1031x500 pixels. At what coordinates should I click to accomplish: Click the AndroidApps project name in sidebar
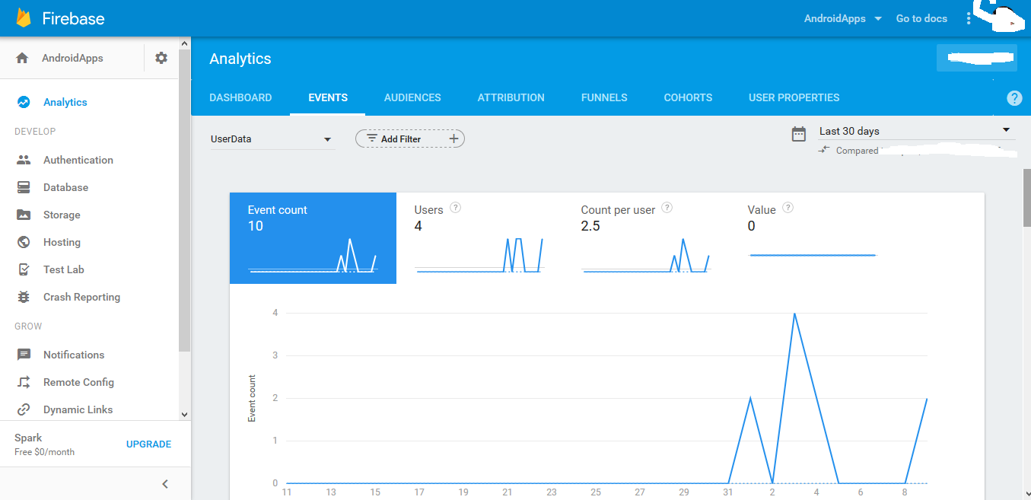72,58
